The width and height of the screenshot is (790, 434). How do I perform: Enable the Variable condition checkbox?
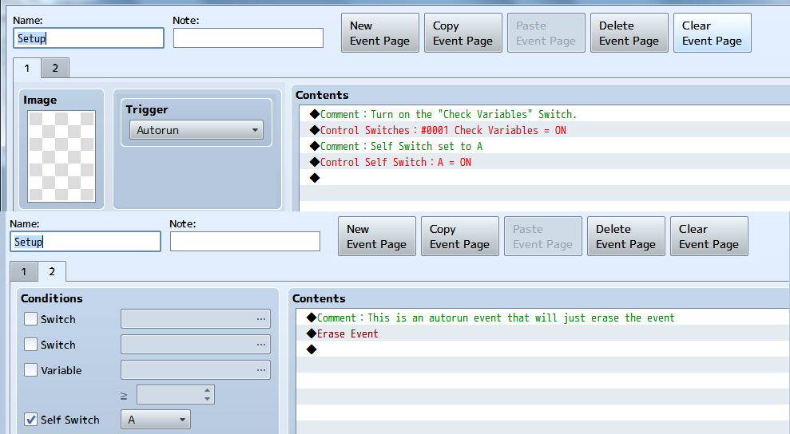pos(31,370)
